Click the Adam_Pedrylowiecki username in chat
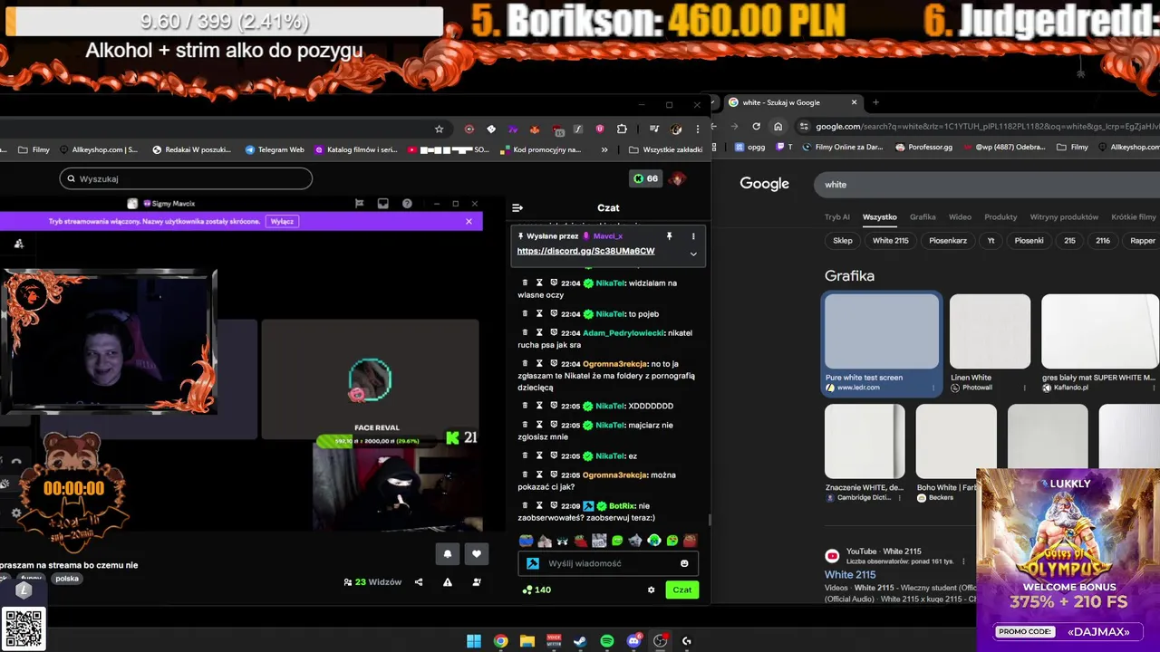 coord(623,332)
